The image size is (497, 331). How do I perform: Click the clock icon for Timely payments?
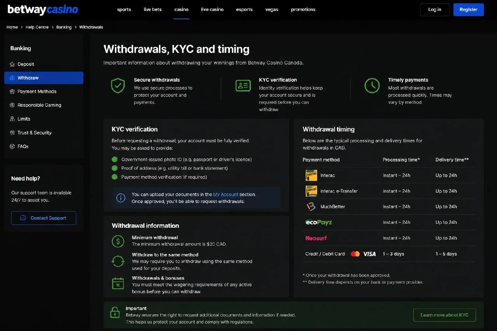tap(372, 85)
